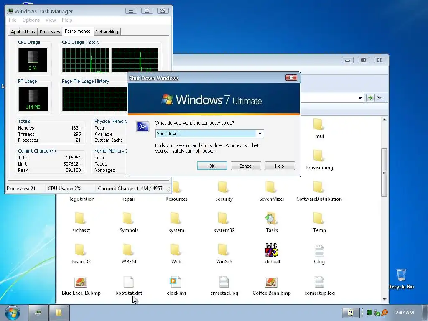Open Task Manager Help menu
Viewport: 428px width, 321px height.
67,20
